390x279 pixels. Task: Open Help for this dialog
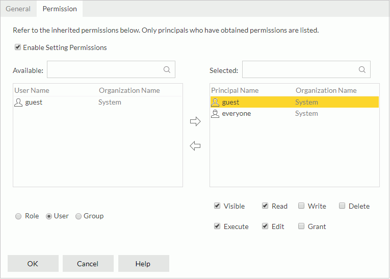pos(144,263)
